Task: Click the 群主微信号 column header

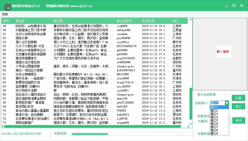Action: tap(128, 21)
